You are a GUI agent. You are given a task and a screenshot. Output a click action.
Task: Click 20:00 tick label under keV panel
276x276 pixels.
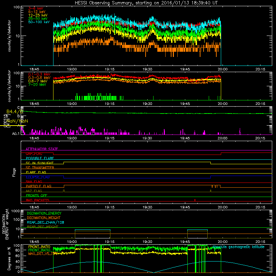pyautogui.click(x=223, y=69)
